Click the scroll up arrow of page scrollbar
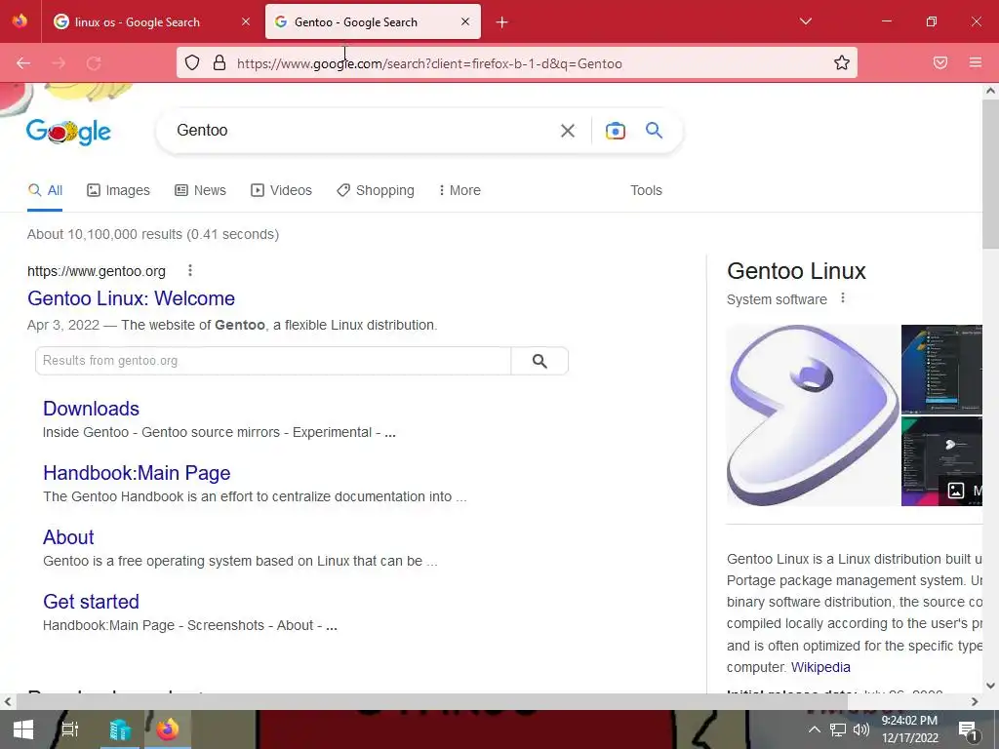This screenshot has width=999, height=749. click(x=990, y=91)
